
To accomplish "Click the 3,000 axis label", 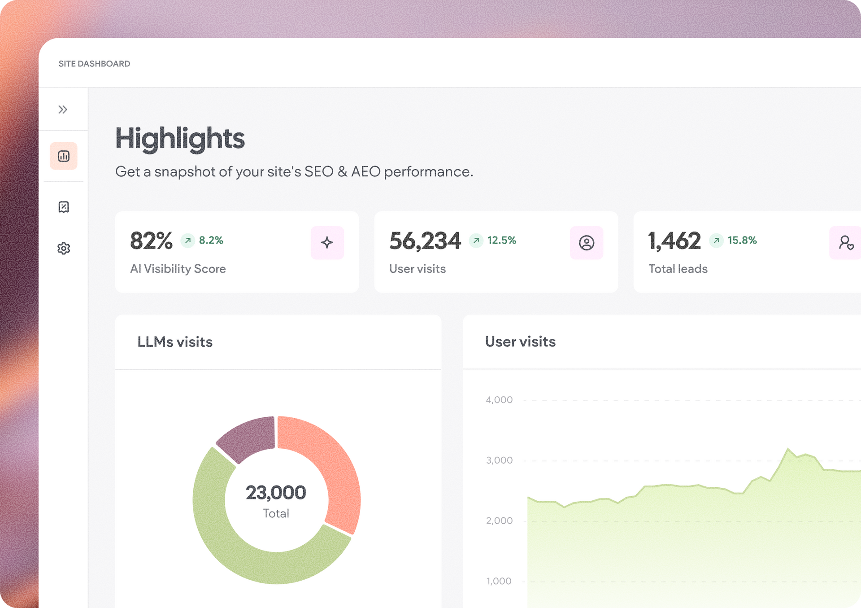I will [x=499, y=460].
